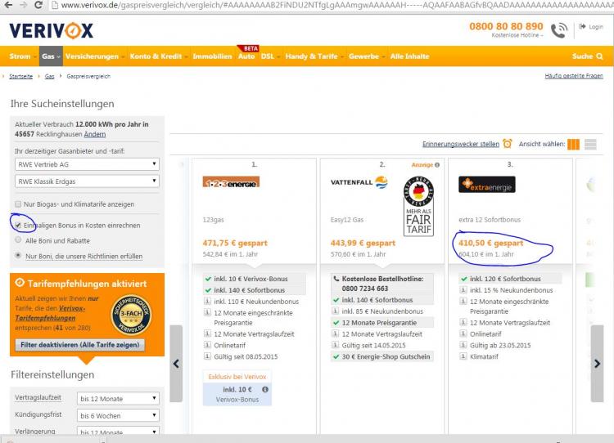614x443 pixels.
Task: Click the Gas breadcrumb link
Action: 49,76
